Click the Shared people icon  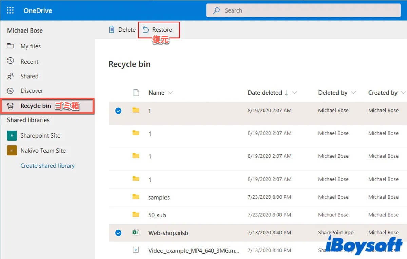click(x=11, y=76)
